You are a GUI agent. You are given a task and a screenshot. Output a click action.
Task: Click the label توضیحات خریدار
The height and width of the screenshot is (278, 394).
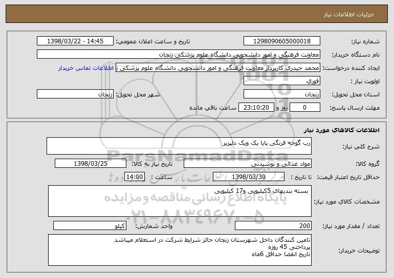359,250
